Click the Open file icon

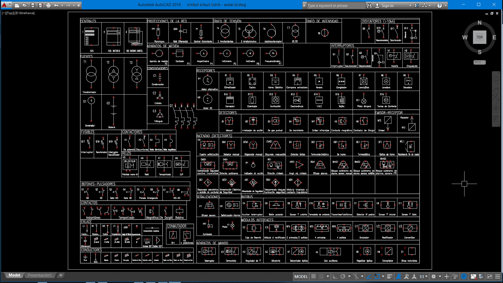pyautogui.click(x=25, y=5)
